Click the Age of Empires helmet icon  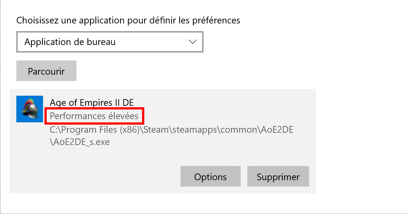click(x=30, y=109)
